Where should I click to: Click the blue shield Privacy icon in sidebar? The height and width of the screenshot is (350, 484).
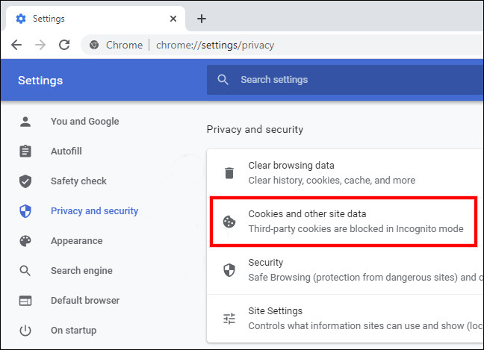25,211
